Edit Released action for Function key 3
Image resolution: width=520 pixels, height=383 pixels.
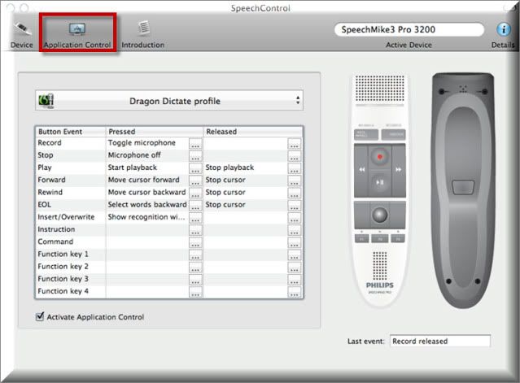click(294, 279)
